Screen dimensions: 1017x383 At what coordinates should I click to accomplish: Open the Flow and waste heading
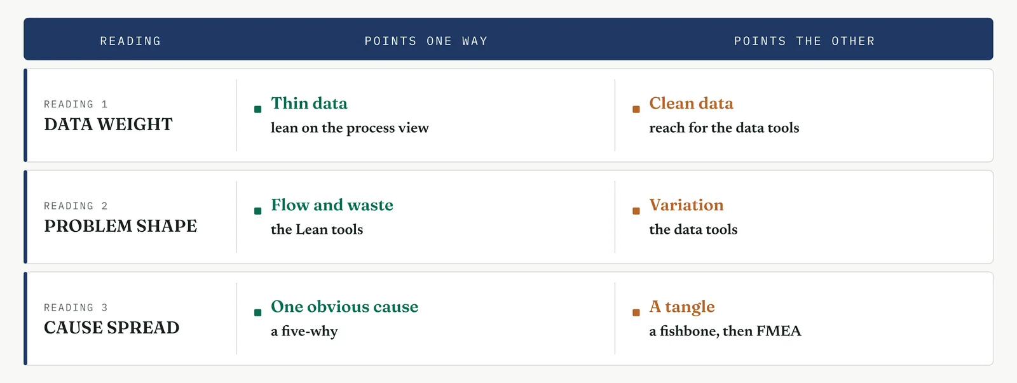click(x=332, y=205)
